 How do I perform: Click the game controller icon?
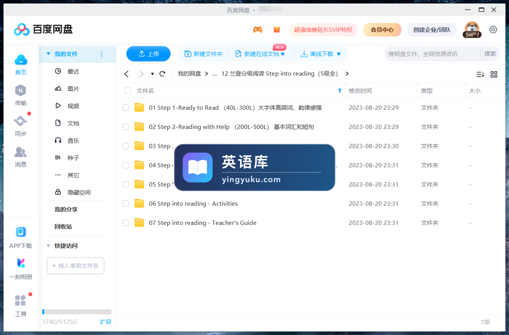point(257,30)
